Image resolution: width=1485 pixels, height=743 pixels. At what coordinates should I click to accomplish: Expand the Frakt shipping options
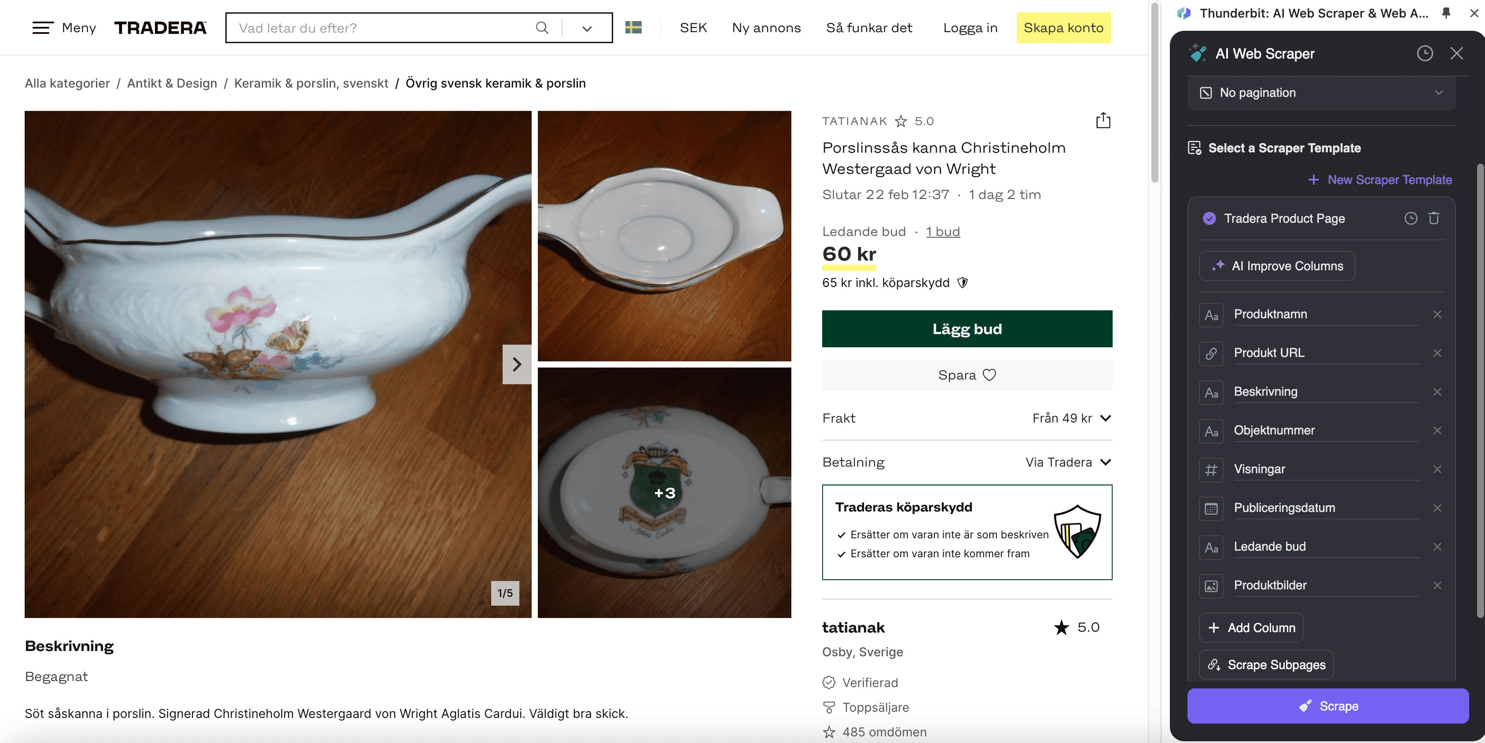tap(1105, 419)
